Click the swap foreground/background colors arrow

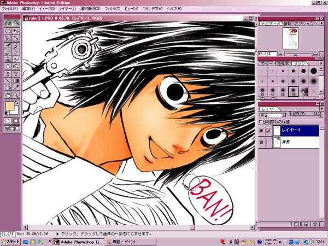tap(16, 103)
